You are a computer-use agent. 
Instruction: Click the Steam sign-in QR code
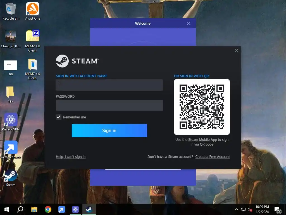tap(202, 107)
